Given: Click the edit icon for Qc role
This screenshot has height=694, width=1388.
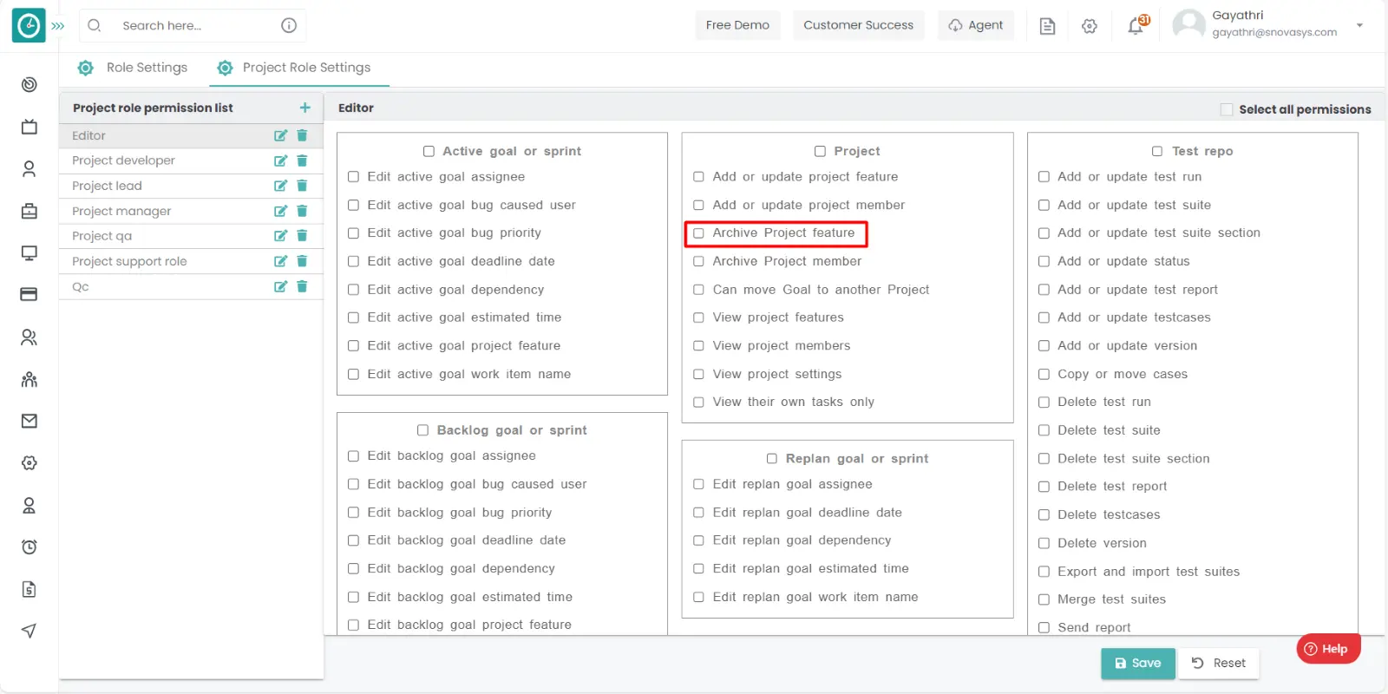Looking at the screenshot, I should click(x=280, y=286).
